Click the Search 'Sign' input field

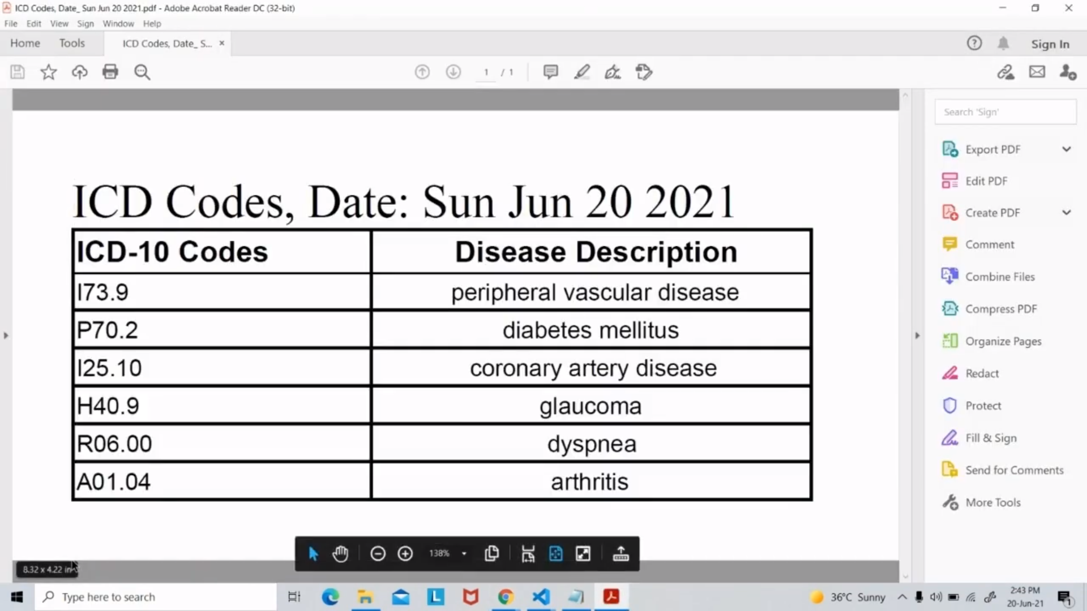pos(1005,112)
